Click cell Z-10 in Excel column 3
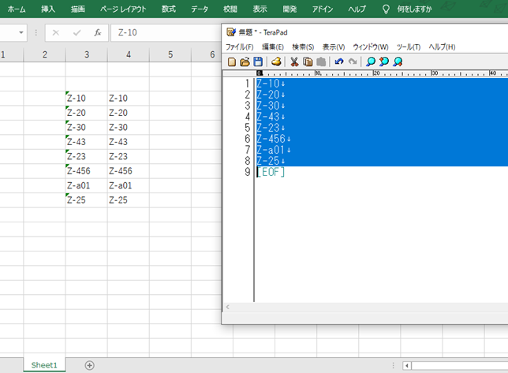 click(87, 98)
